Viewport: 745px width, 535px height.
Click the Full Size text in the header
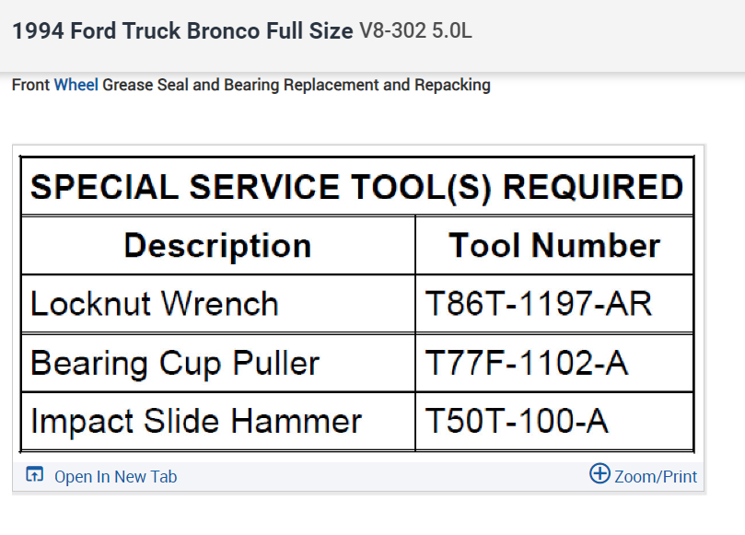point(309,30)
